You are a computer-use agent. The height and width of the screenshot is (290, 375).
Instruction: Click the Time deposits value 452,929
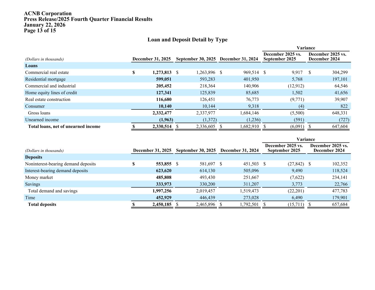[163, 198]
